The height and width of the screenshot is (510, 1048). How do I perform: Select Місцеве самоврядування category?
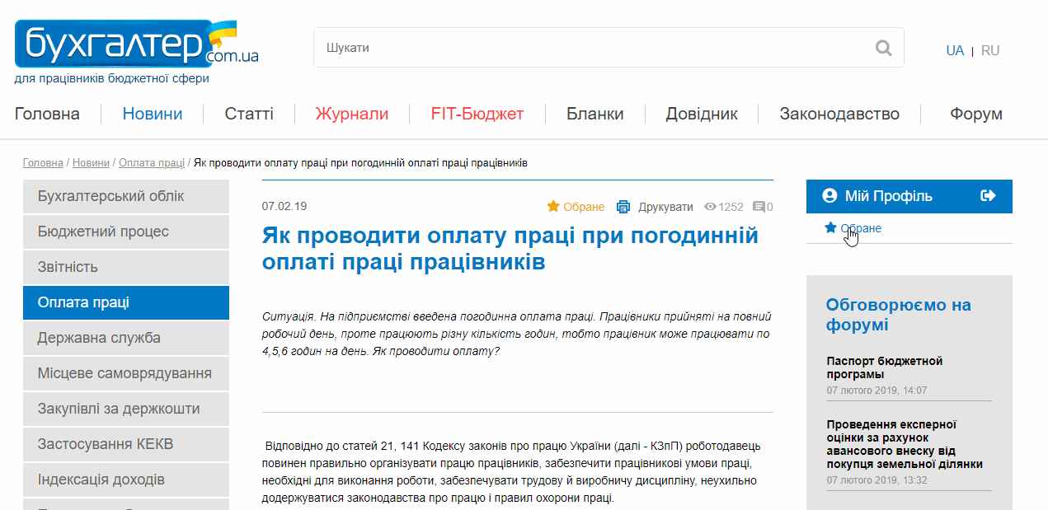126,373
